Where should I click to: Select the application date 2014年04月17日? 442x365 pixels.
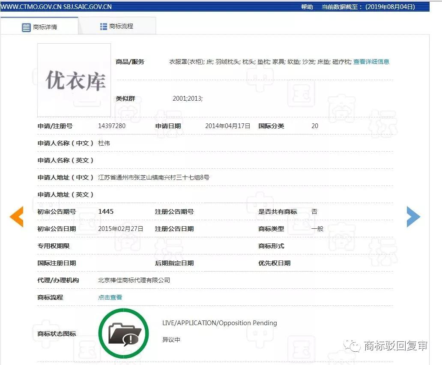(228, 126)
